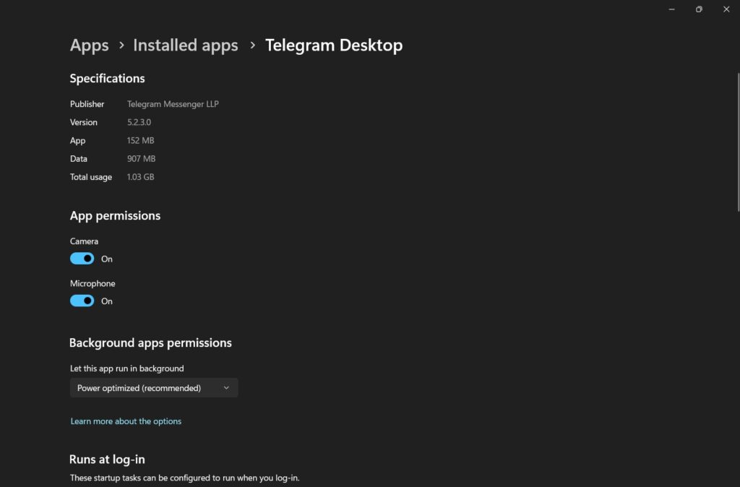
Task: Close the Settings window
Action: [x=726, y=9]
